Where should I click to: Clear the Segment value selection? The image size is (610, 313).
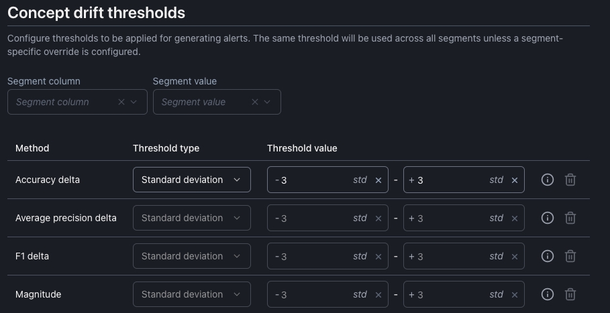pyautogui.click(x=255, y=102)
